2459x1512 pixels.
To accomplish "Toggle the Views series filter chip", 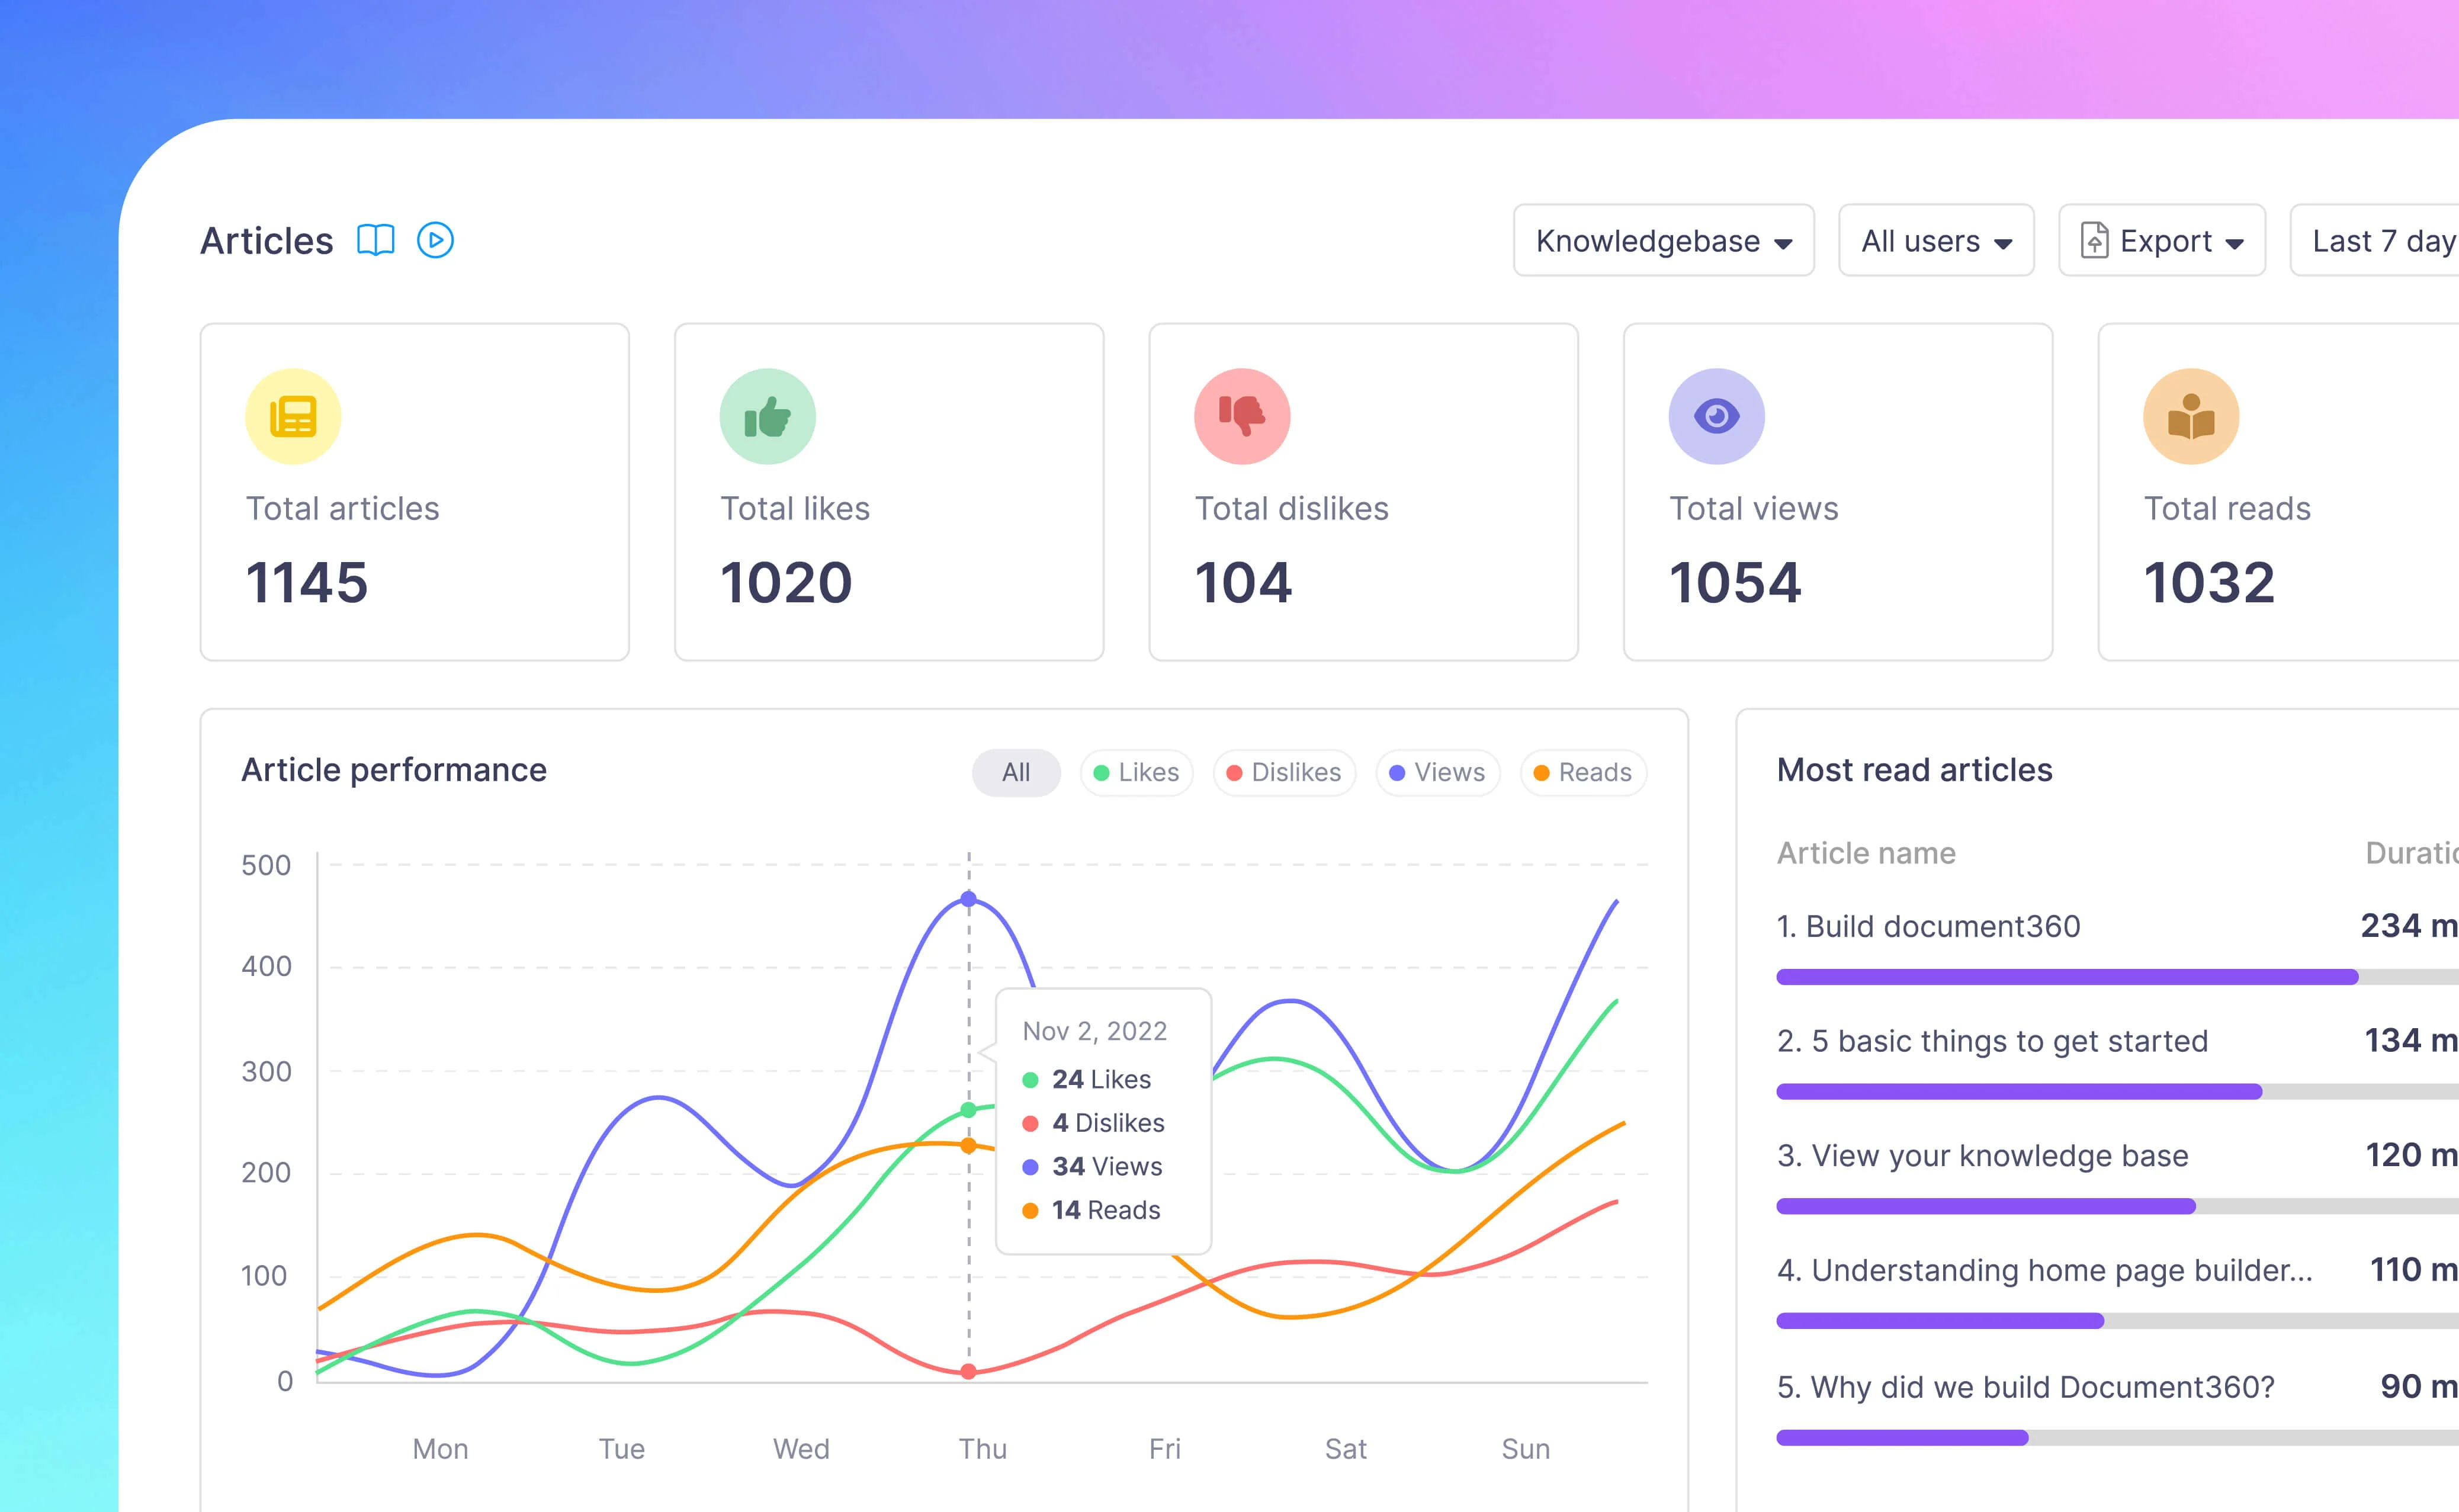I will tap(1438, 772).
